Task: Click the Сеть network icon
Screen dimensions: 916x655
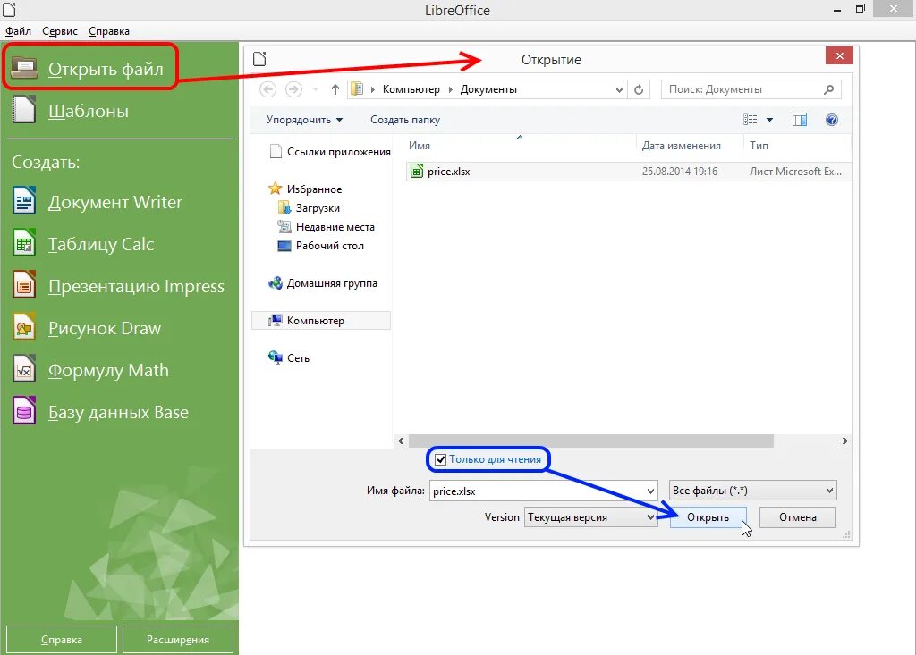Action: point(276,357)
